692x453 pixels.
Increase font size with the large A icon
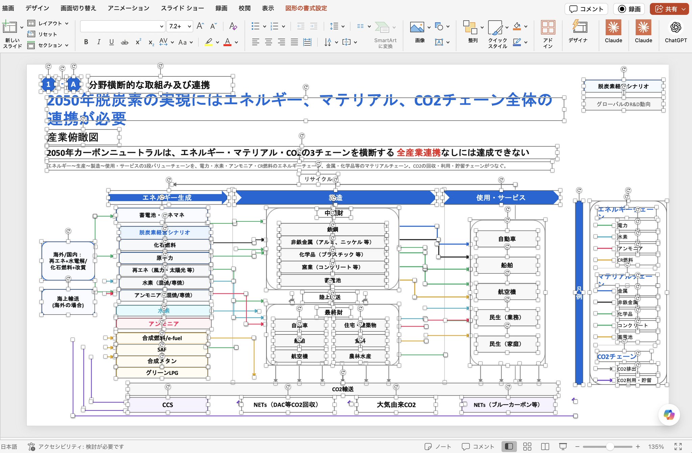[x=200, y=26]
